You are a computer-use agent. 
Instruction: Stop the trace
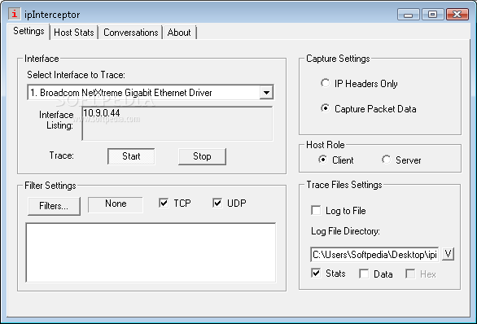point(202,156)
